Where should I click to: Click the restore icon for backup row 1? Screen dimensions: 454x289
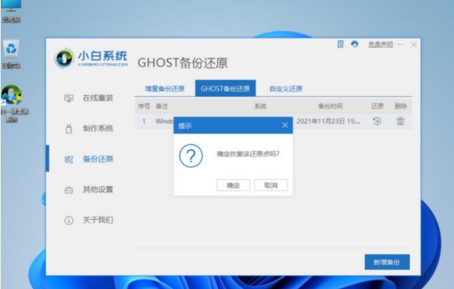[376, 121]
